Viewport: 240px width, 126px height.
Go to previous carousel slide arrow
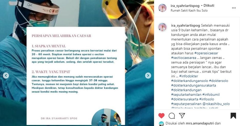pos(6,76)
